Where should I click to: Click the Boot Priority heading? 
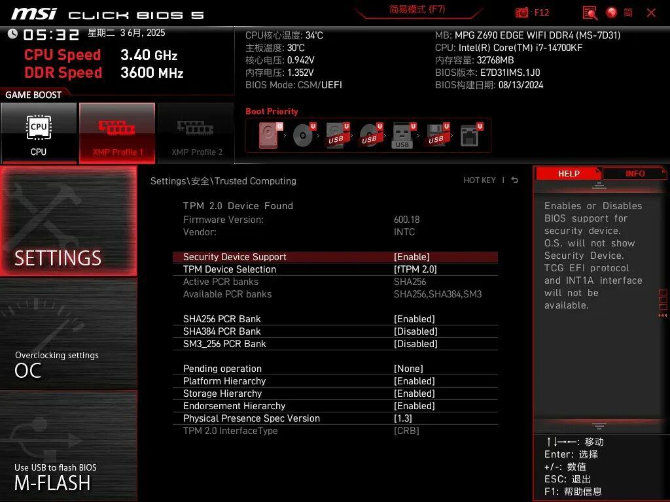point(272,111)
